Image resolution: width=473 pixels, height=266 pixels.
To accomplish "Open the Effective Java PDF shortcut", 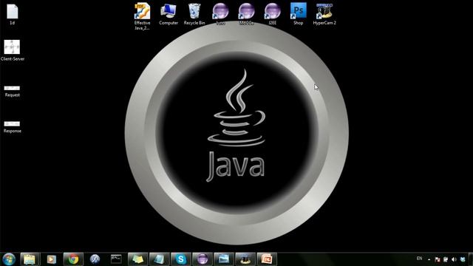I will (142, 16).
